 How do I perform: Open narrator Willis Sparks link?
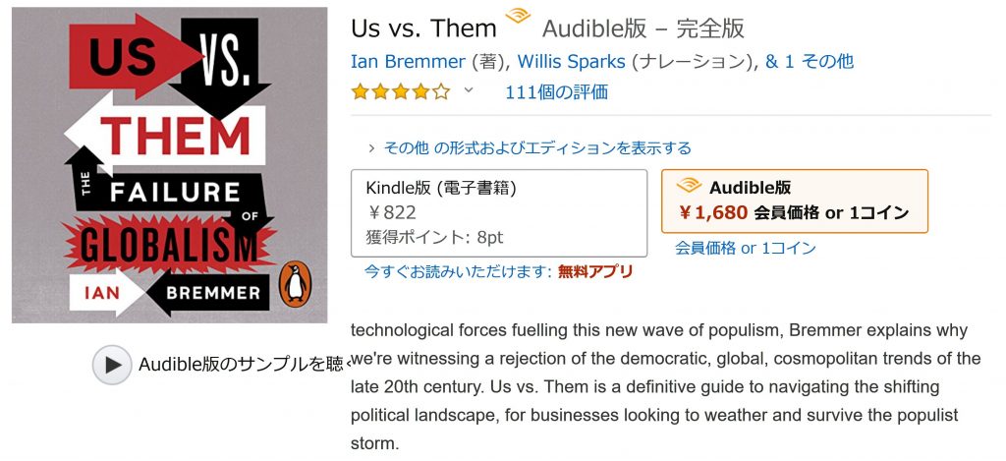(x=571, y=62)
